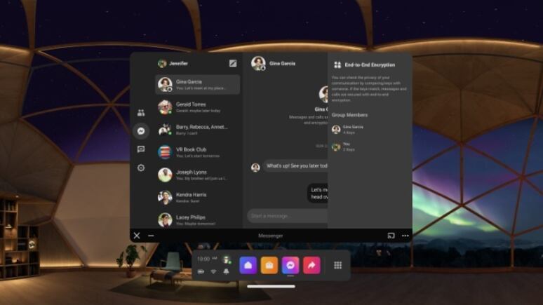Viewport: 543px width, 305px height.
Task: Click the Wi-Fi status icon in dock
Action: click(x=213, y=271)
